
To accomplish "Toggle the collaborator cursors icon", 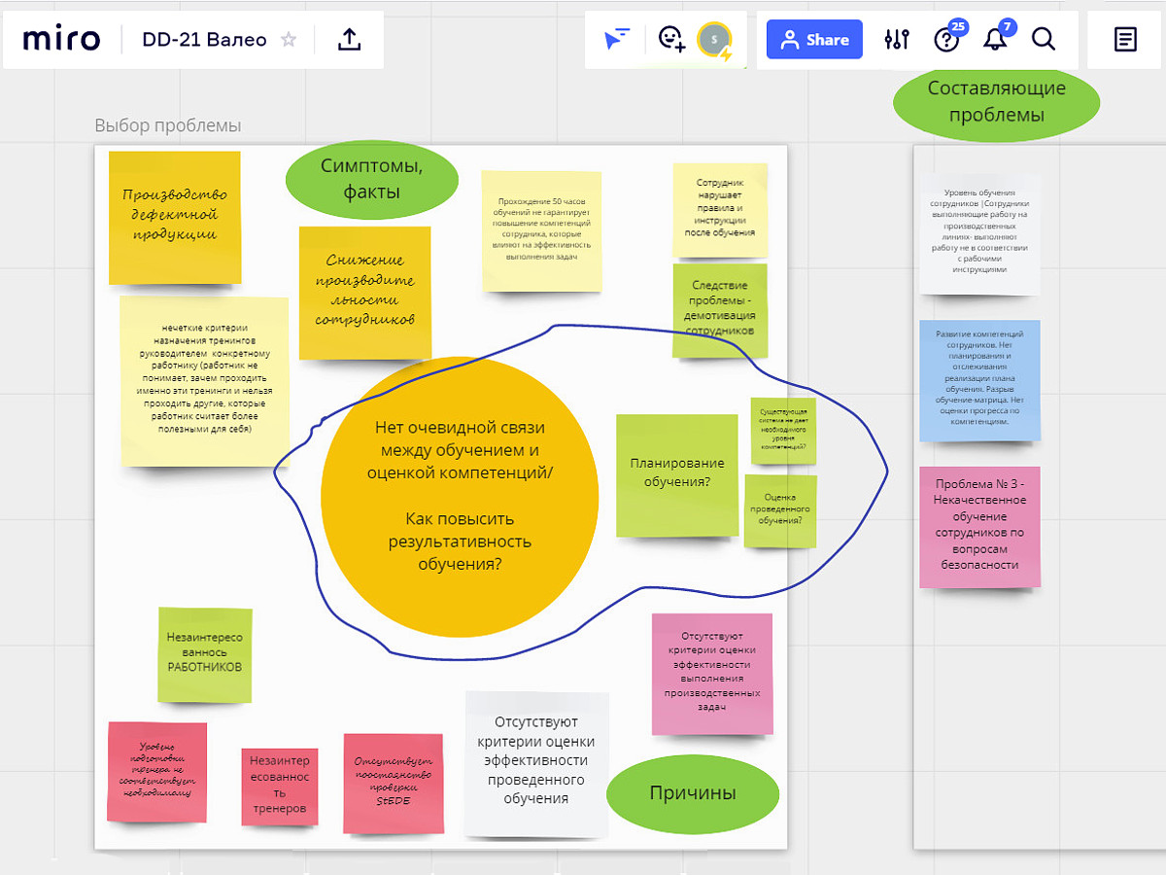I will click(616, 39).
